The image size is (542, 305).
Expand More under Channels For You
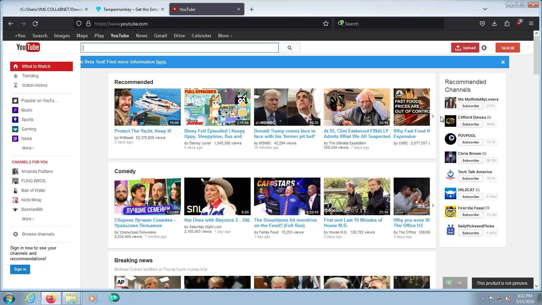point(28,219)
